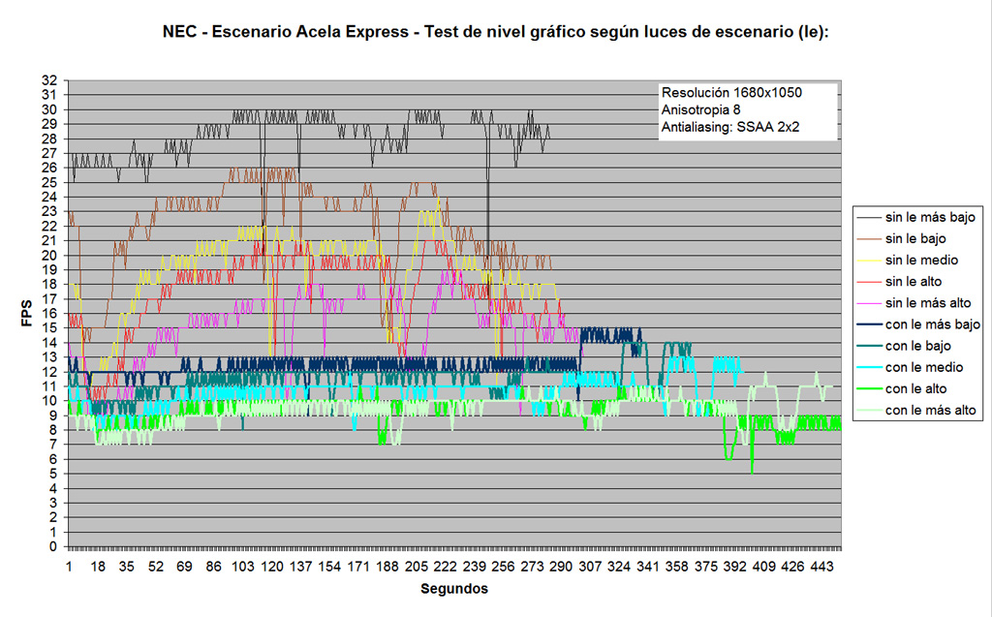Viewport: 992px width, 617px height.
Task: Select the 'sin le bajo' legend label
Action: [915, 237]
